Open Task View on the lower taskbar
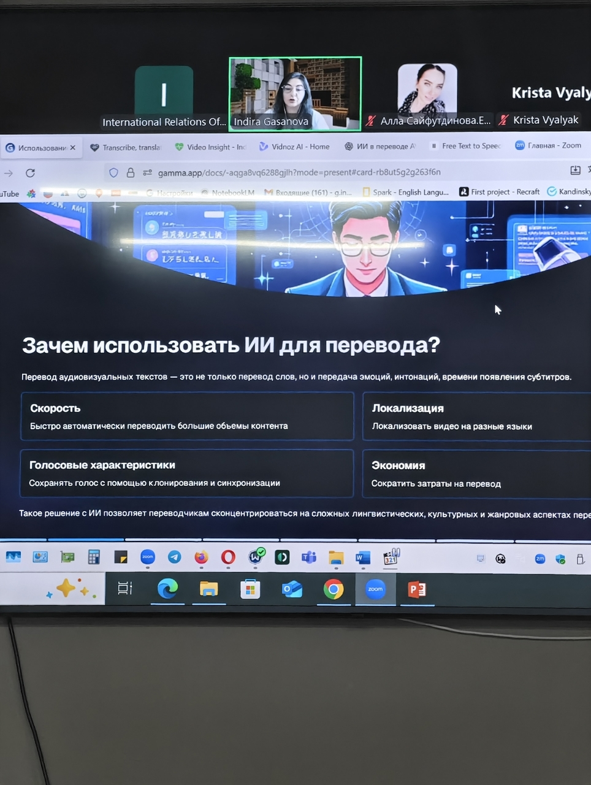This screenshot has width=591, height=785. [x=125, y=588]
